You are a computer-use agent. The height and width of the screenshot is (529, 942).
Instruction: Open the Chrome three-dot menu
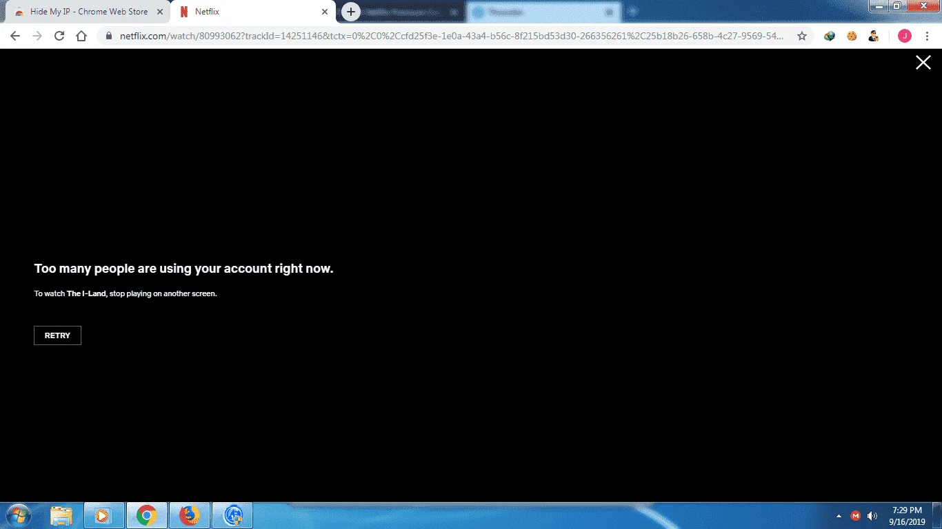point(928,36)
